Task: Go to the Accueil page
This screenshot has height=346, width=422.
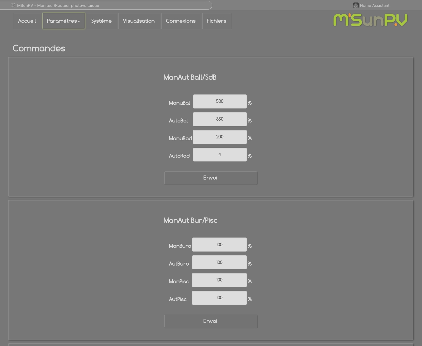Action: tap(27, 21)
